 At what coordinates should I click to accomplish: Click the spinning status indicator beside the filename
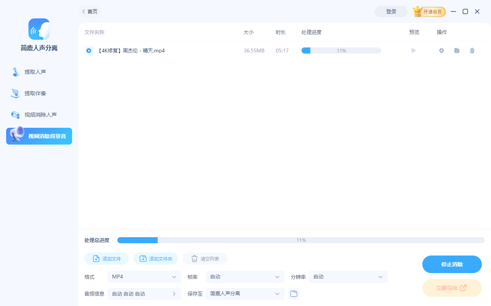point(89,50)
